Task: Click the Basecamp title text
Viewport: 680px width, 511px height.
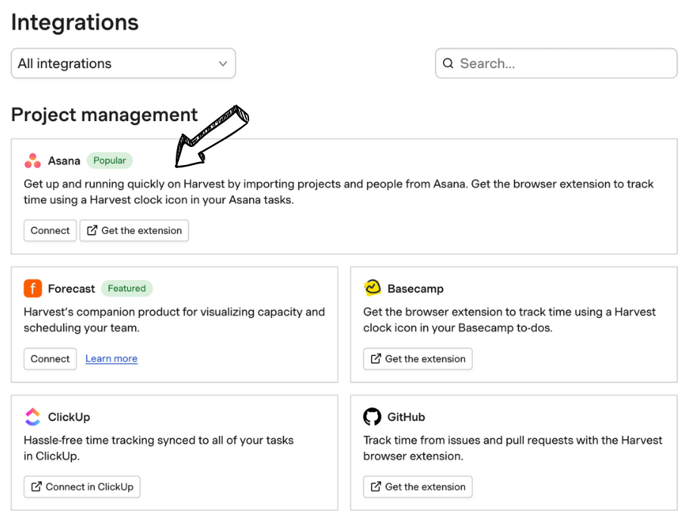Action: point(416,288)
